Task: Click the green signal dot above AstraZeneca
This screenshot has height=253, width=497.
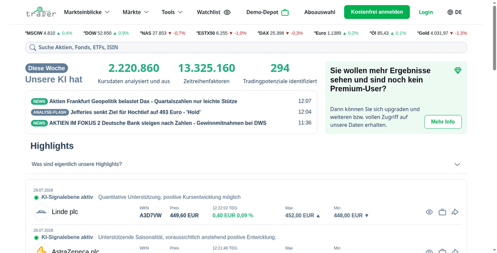Action: [x=36, y=237]
